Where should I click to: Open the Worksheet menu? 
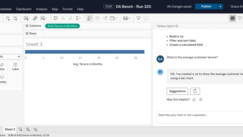point(6,9)
